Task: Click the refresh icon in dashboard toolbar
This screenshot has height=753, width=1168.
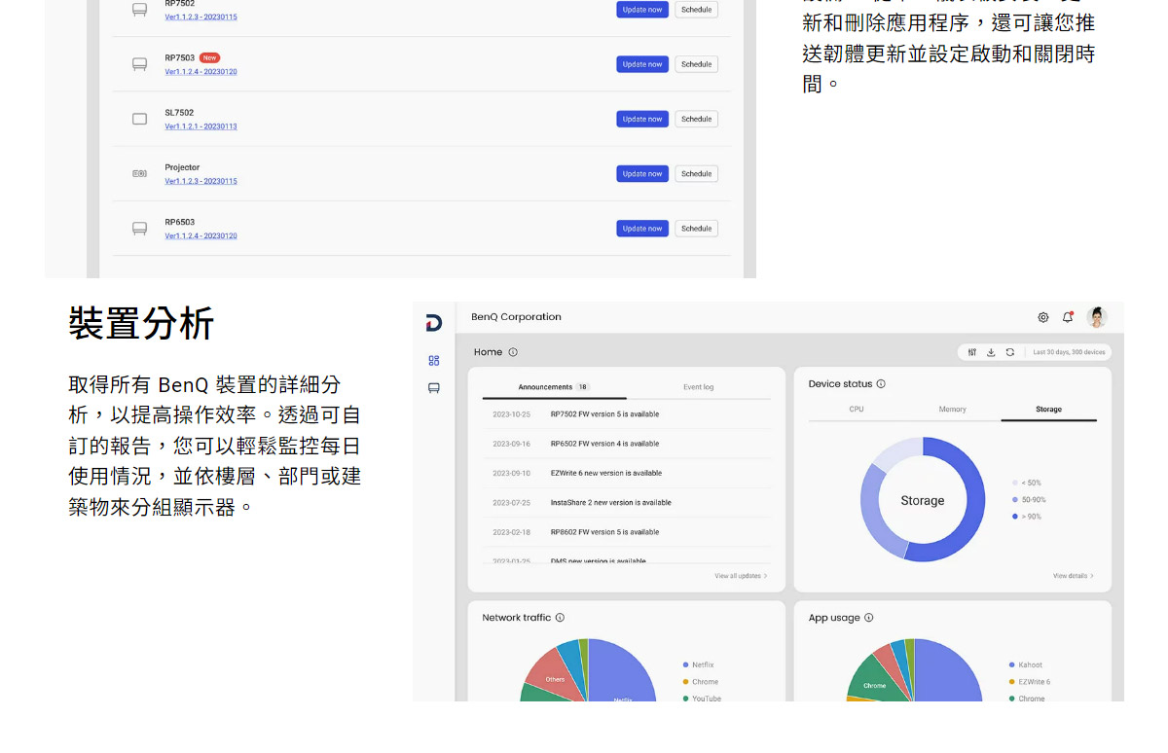Action: point(1010,352)
